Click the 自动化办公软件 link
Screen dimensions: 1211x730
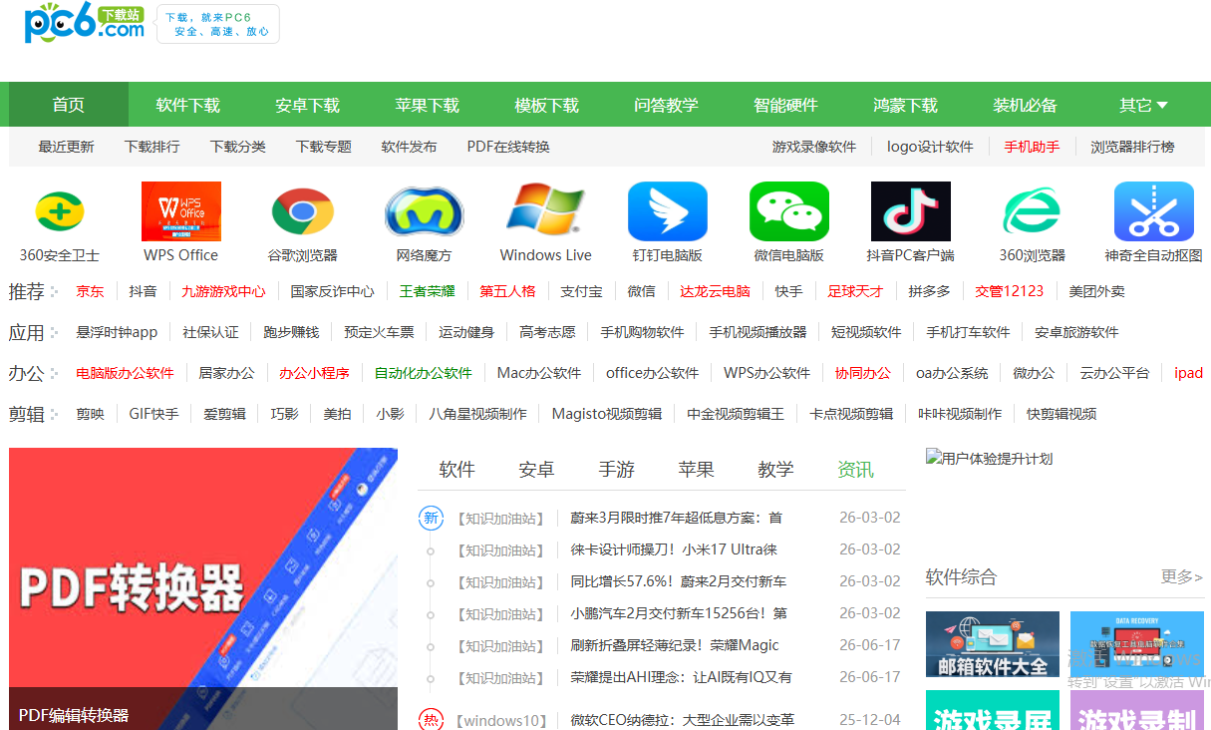tap(423, 373)
